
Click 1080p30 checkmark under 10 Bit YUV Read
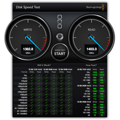pyautogui.click(x=39, y=94)
